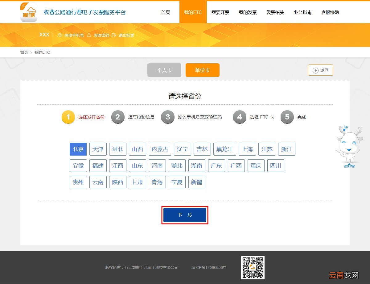Click 京ICP备17066956号 footer text

coord(209,267)
